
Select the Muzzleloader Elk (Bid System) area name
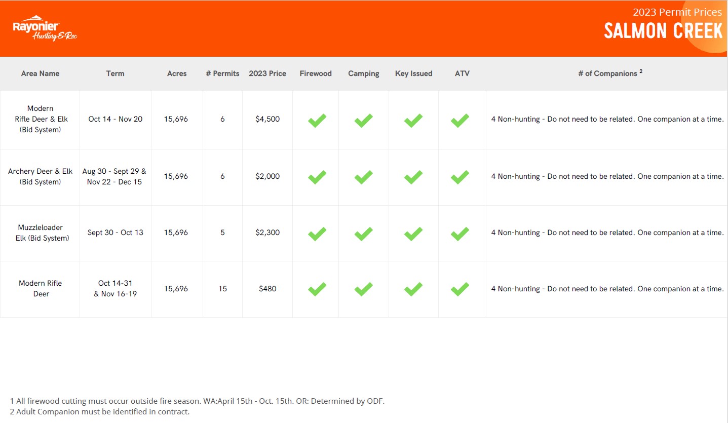tap(41, 233)
